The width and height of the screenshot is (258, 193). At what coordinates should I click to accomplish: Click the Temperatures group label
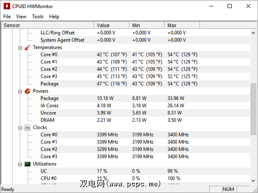pos(48,47)
